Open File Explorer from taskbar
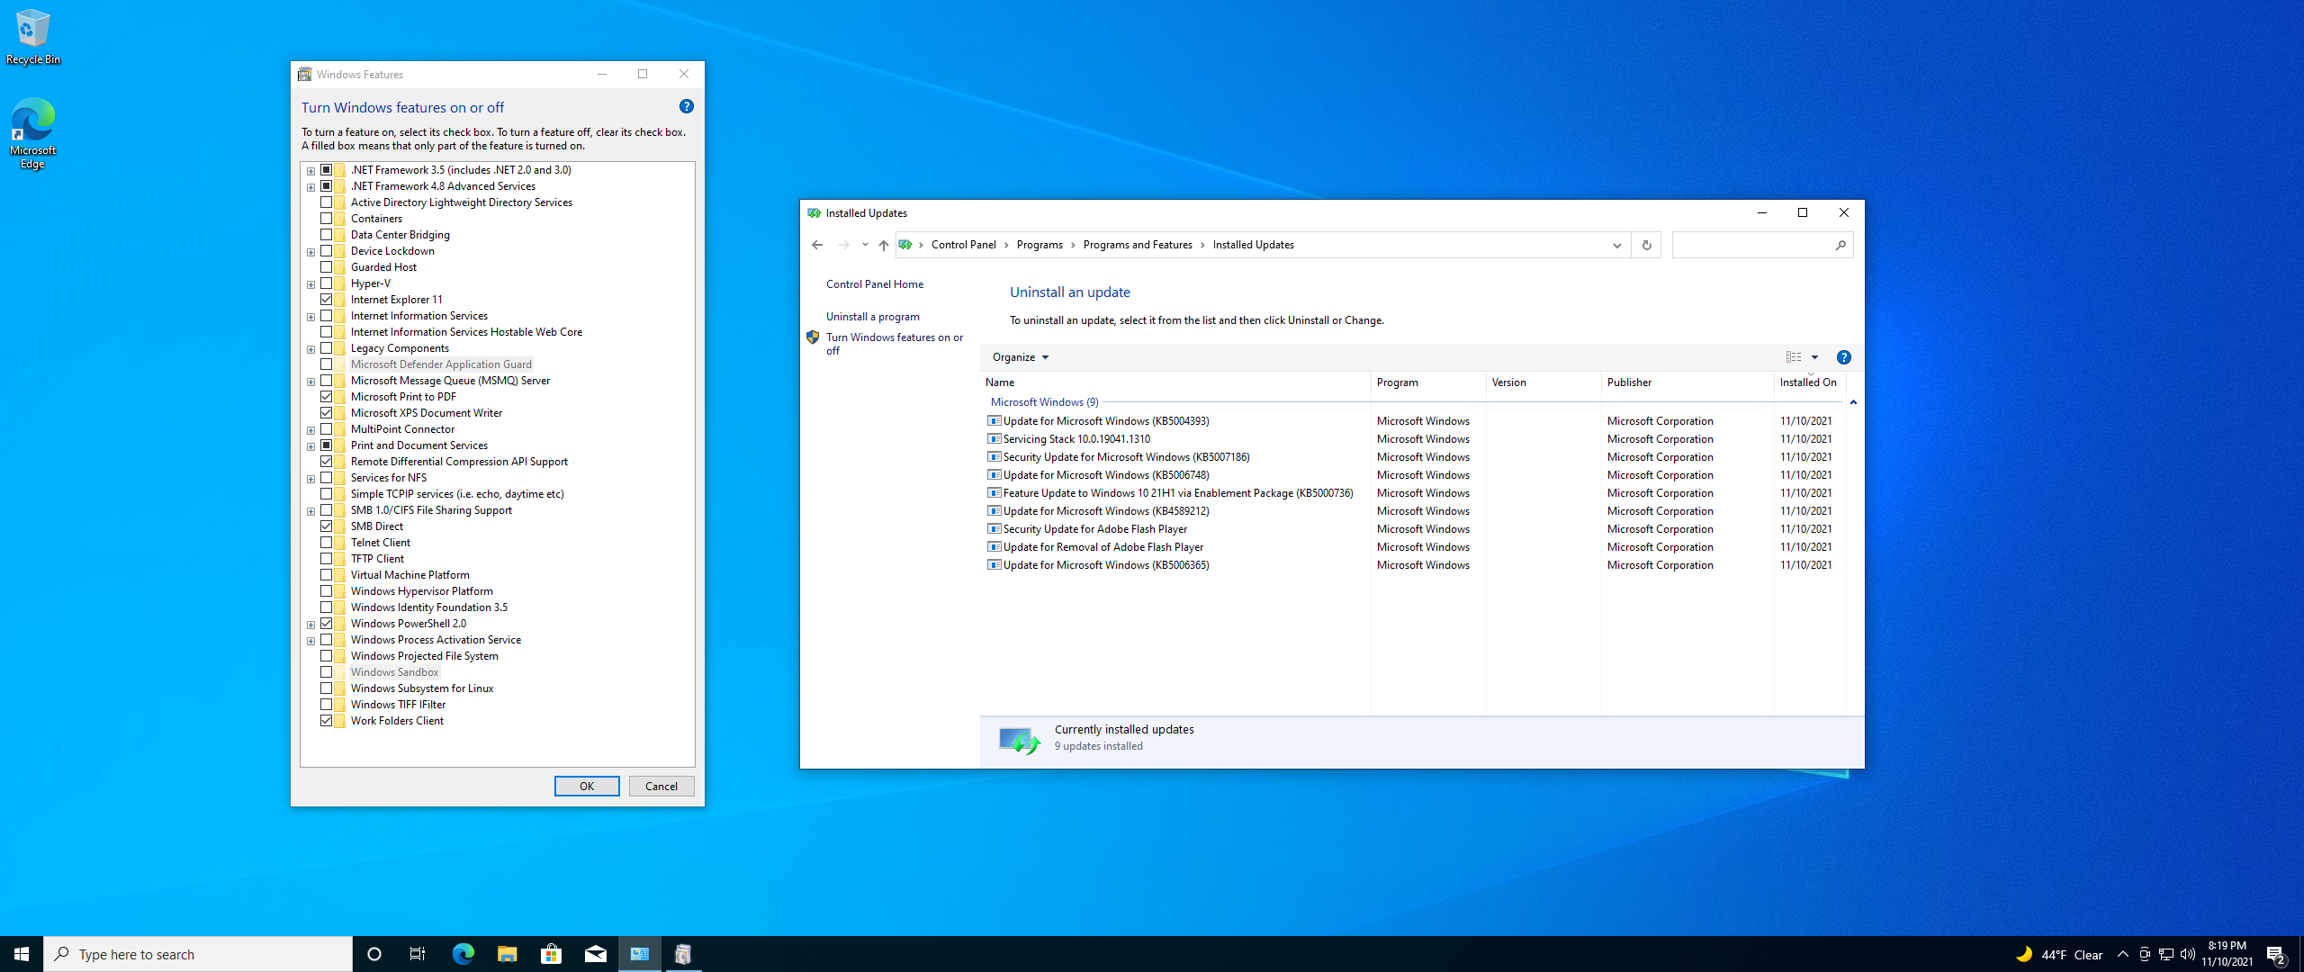Image resolution: width=2304 pixels, height=972 pixels. point(507,954)
